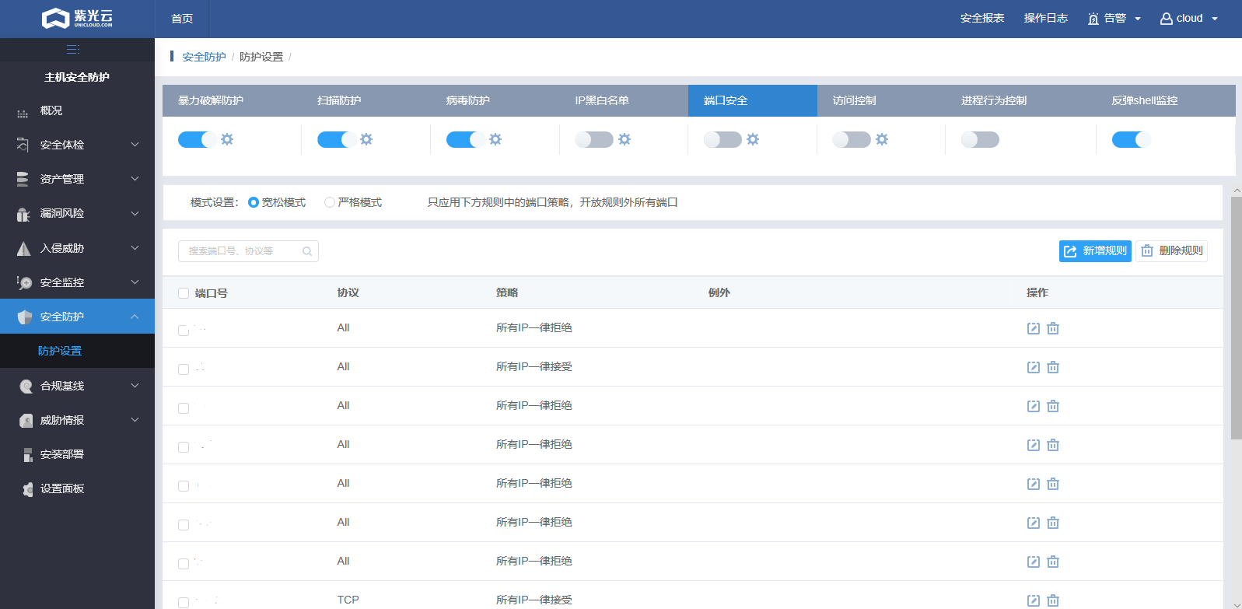Open 病毒防护 gear settings
The height and width of the screenshot is (609, 1242).
(495, 139)
